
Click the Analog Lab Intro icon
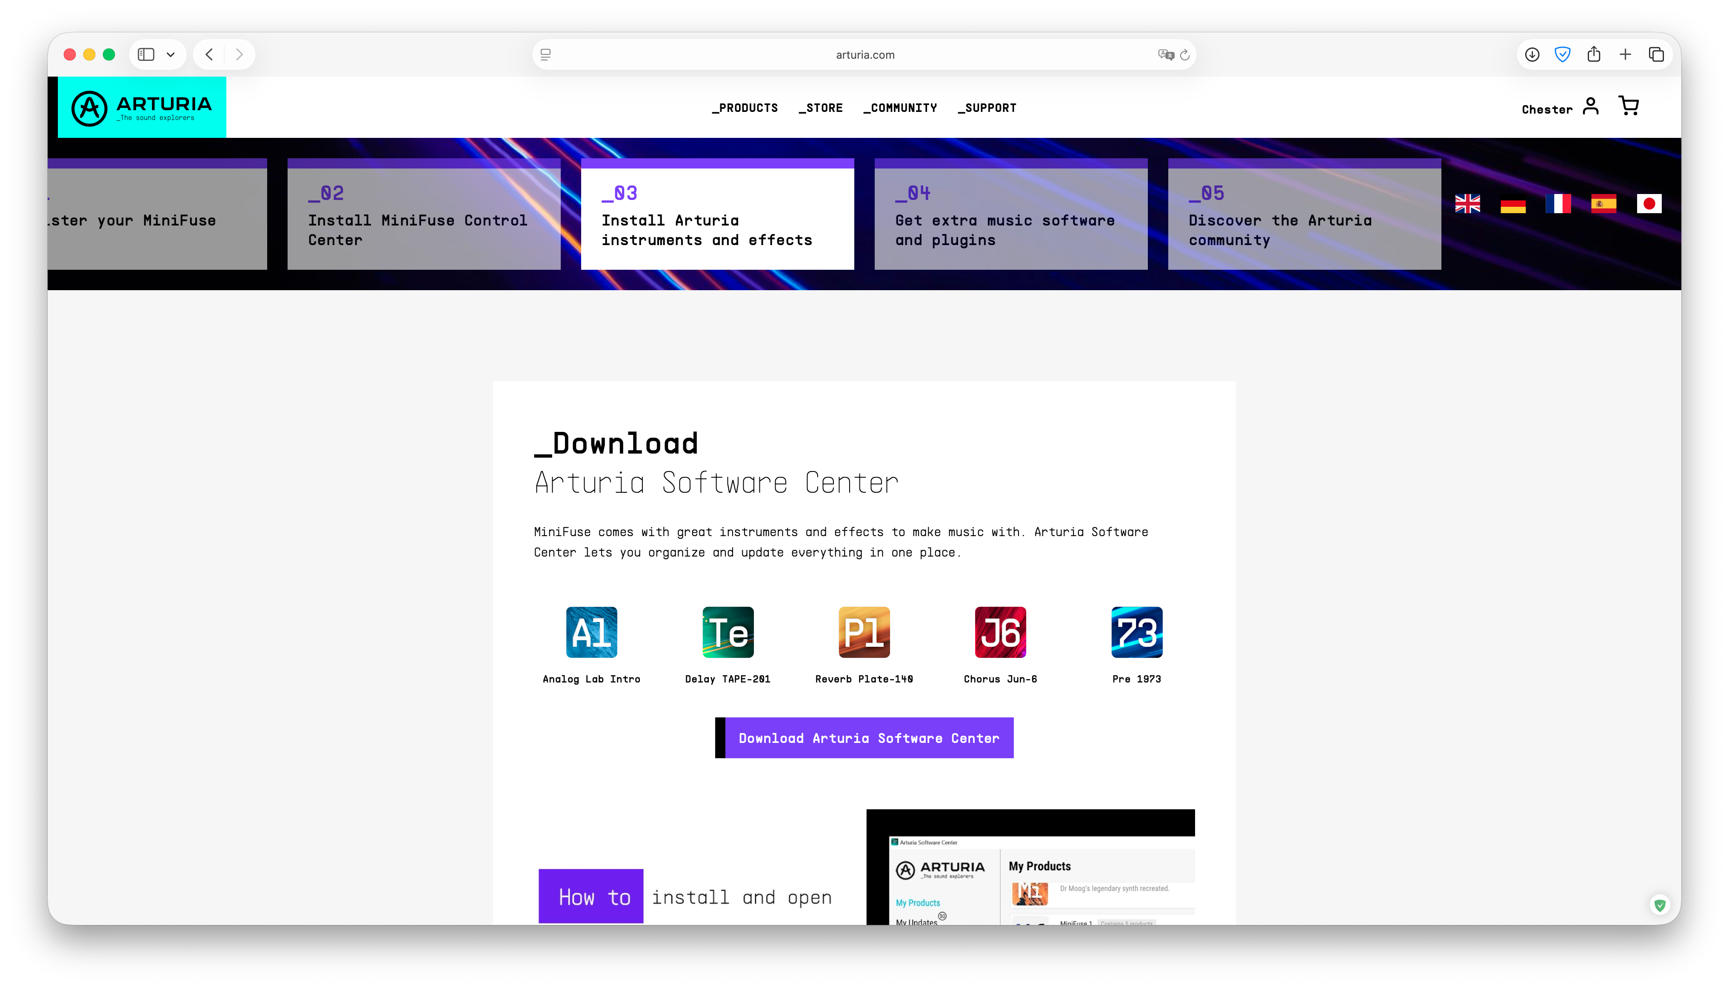point(591,632)
